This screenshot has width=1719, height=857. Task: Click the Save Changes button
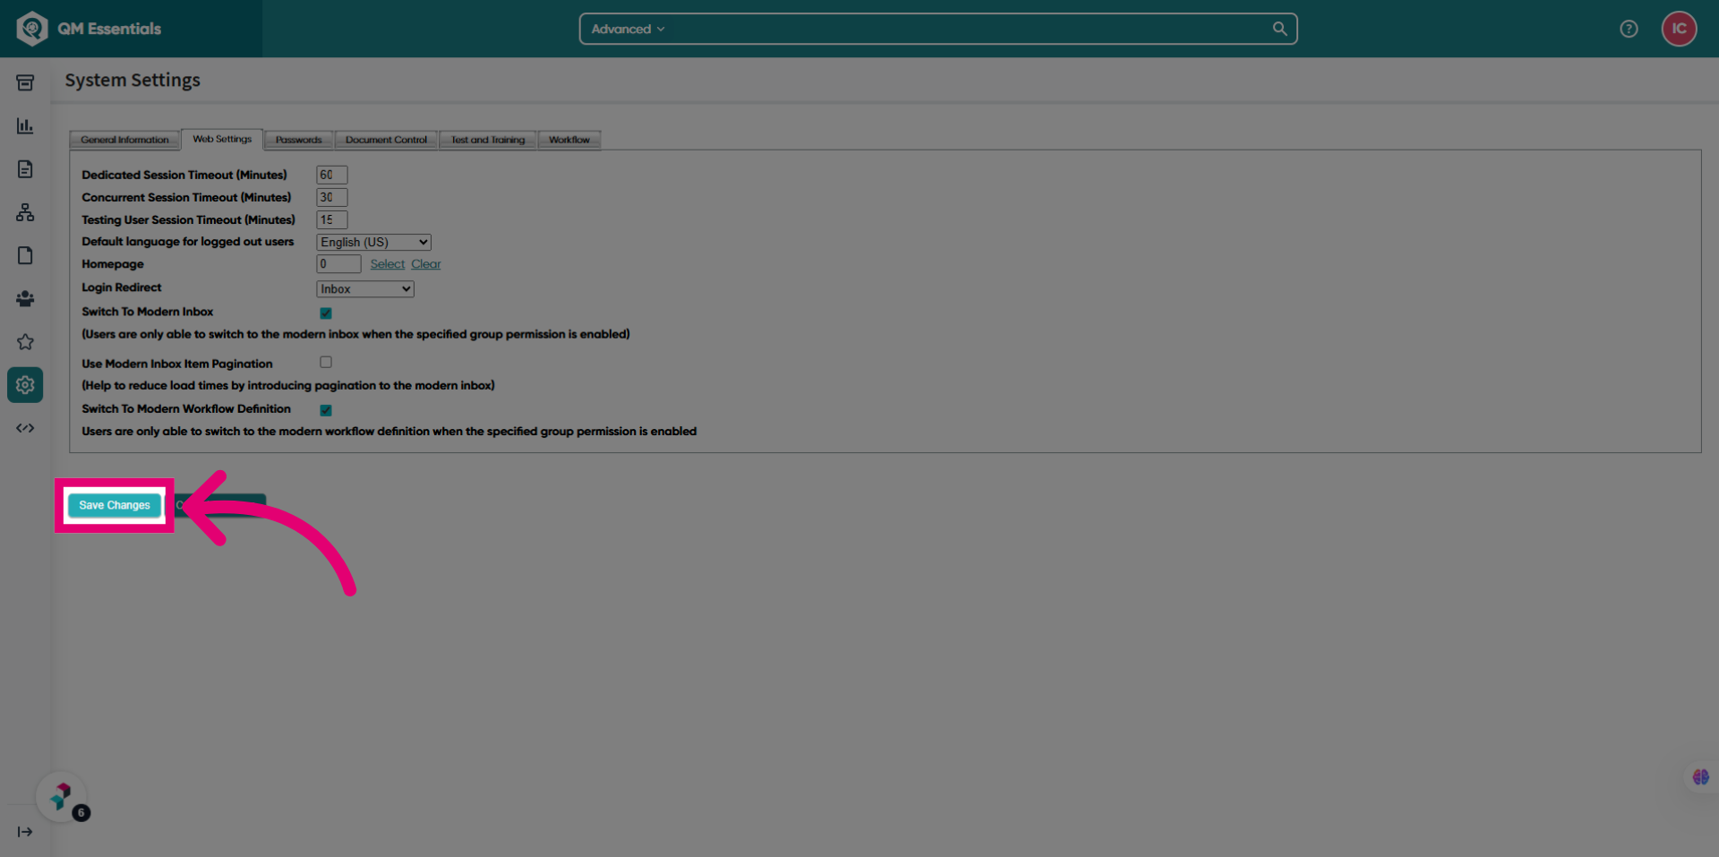115,505
